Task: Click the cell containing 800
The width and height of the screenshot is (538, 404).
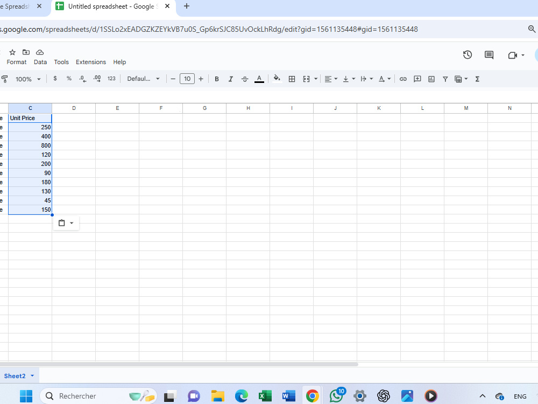Action: coord(30,145)
